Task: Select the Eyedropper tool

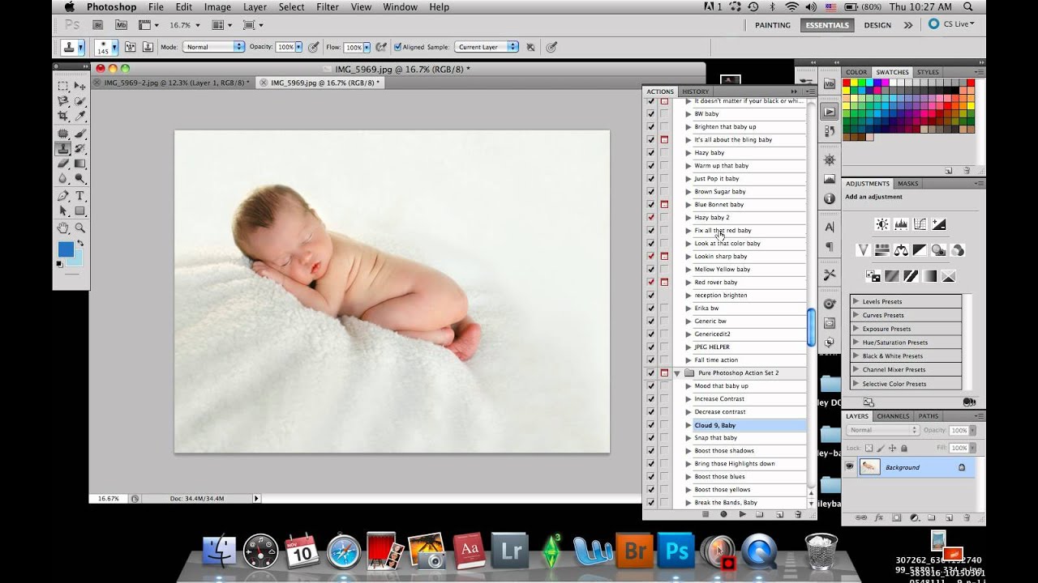Action: [80, 117]
